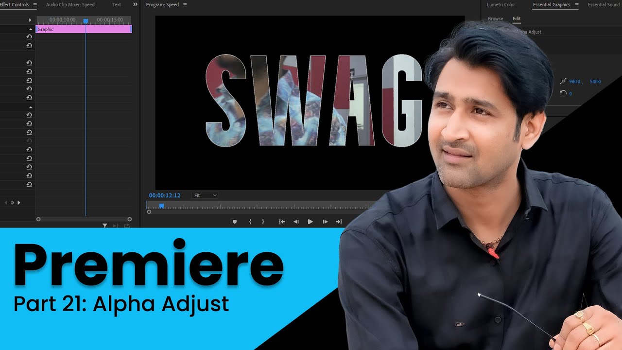Click the rotation value 0
The width and height of the screenshot is (622, 350).
570,94
